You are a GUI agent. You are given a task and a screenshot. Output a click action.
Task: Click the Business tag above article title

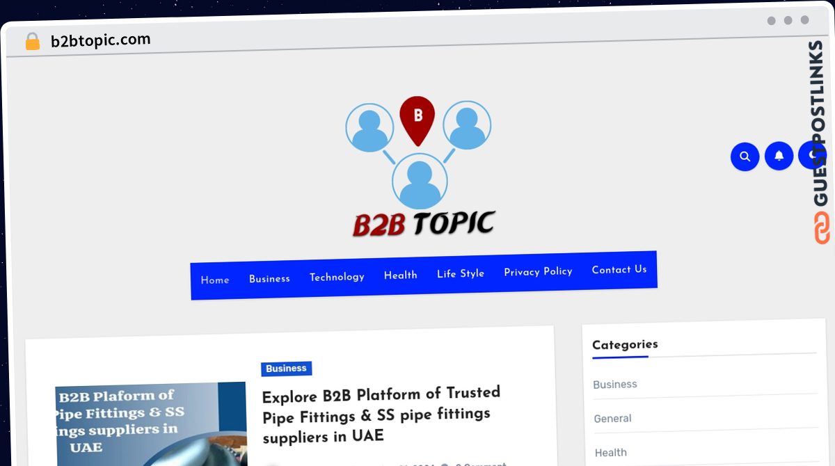click(287, 369)
